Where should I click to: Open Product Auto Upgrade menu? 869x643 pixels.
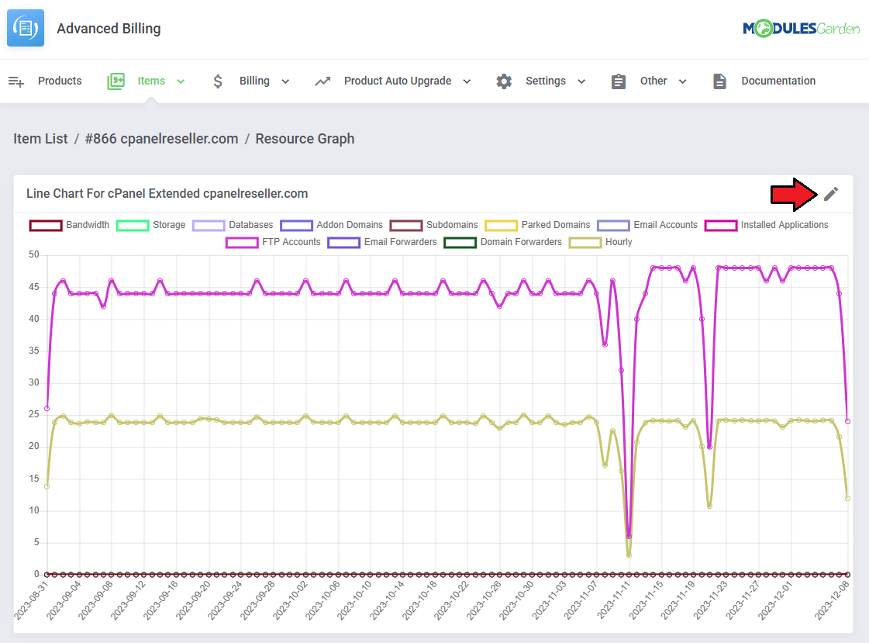click(398, 81)
